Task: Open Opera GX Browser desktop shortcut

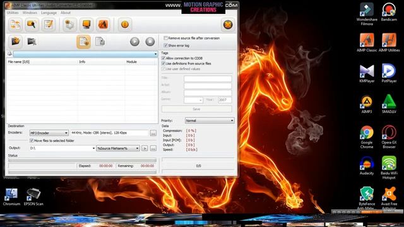Action: point(389,137)
